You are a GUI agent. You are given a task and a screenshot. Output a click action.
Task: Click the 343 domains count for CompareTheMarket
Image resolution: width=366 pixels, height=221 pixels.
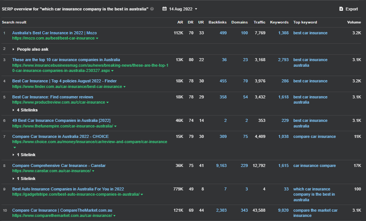(x=244, y=210)
